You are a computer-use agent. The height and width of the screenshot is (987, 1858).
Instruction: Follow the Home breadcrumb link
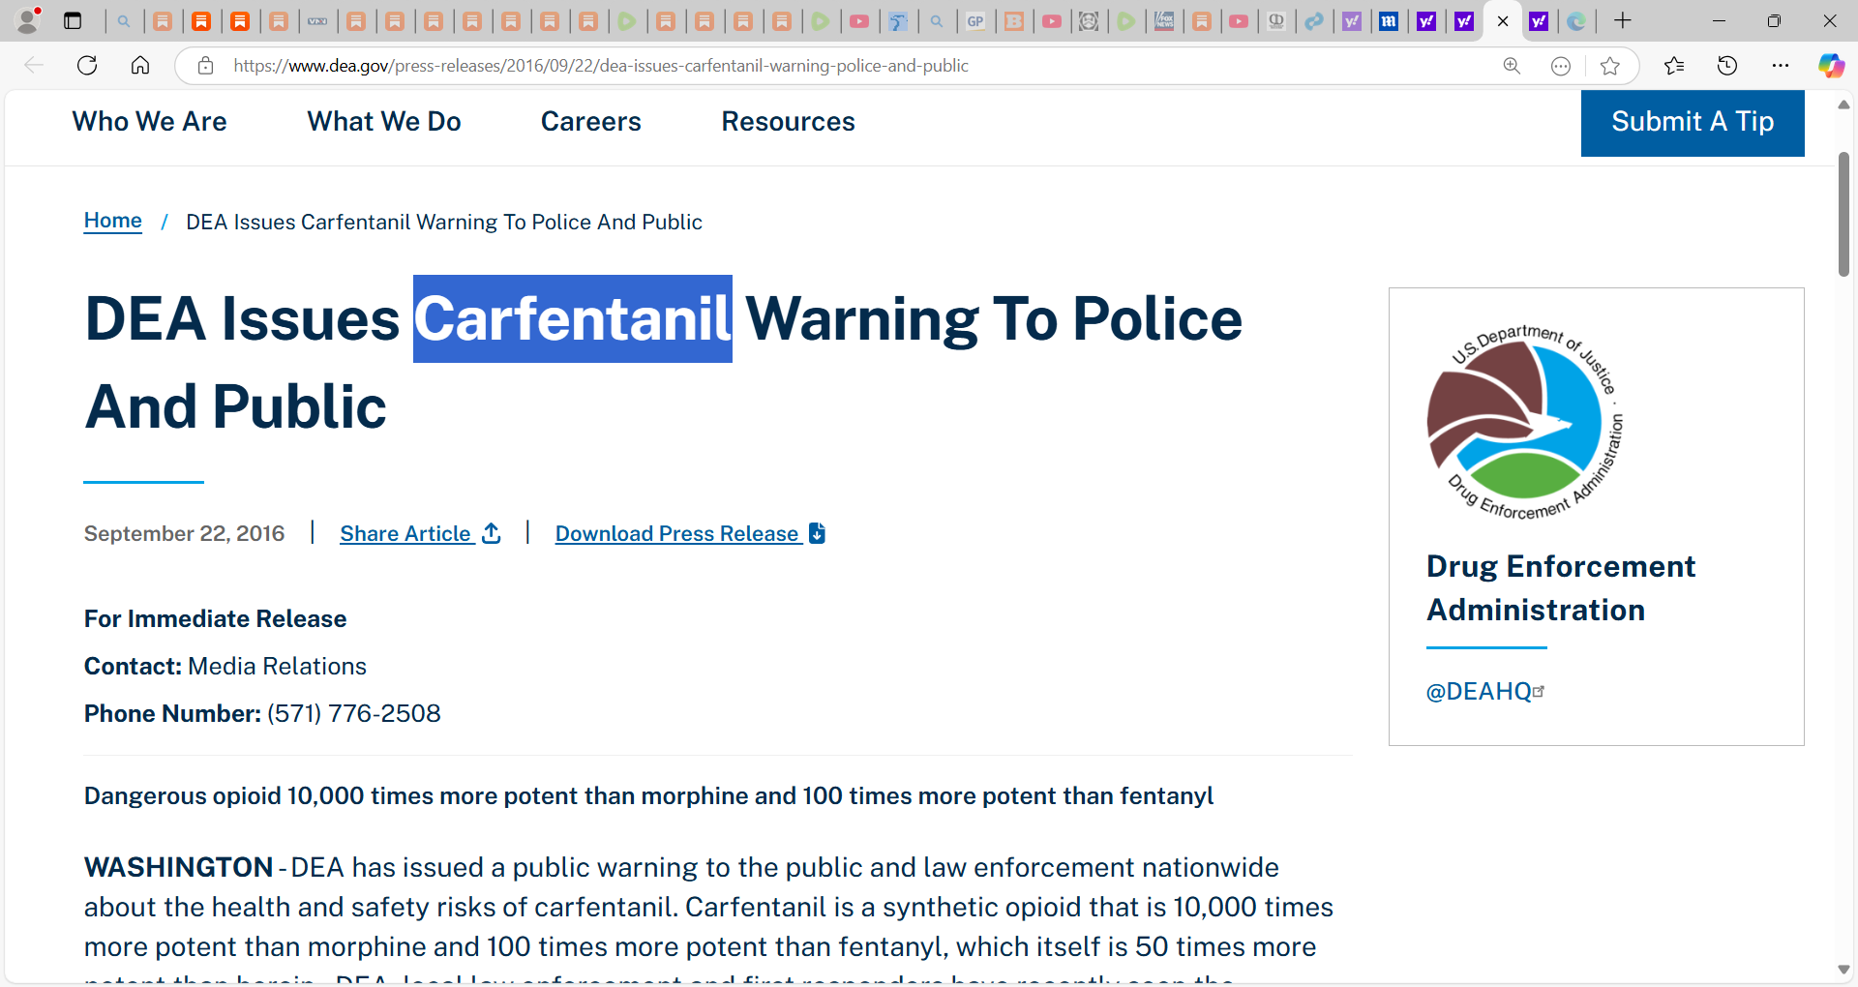pyautogui.click(x=113, y=221)
